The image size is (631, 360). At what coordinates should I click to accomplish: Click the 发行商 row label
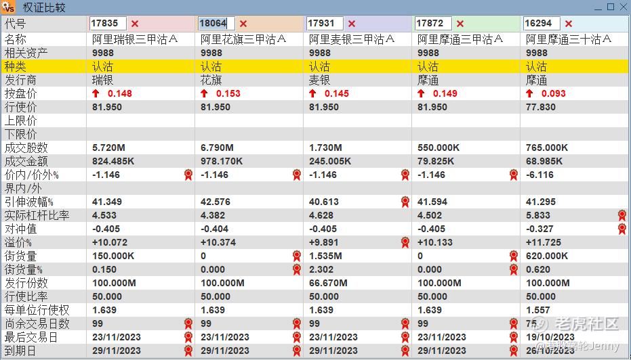click(20, 80)
